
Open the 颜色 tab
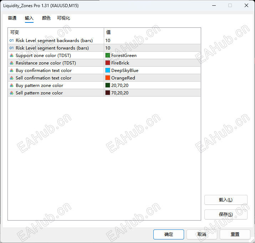46,18
